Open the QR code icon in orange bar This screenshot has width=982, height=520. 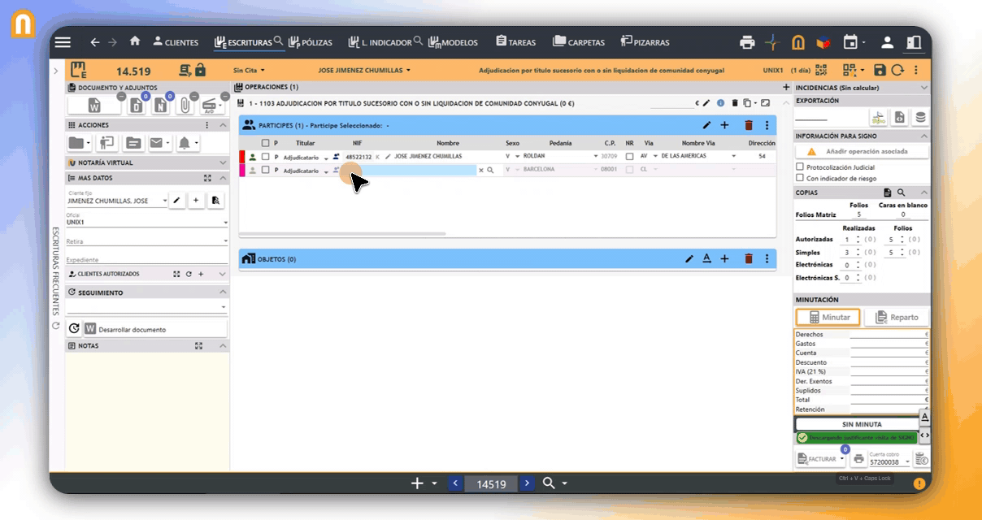(820, 71)
